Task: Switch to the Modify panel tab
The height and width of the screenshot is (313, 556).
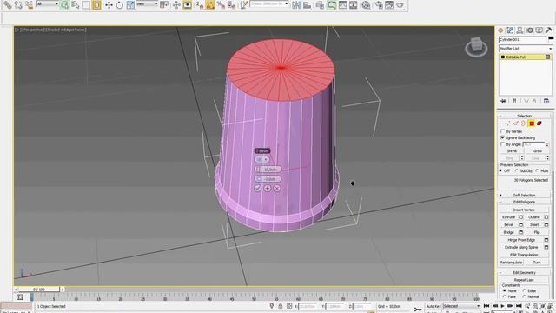Action: tap(510, 30)
